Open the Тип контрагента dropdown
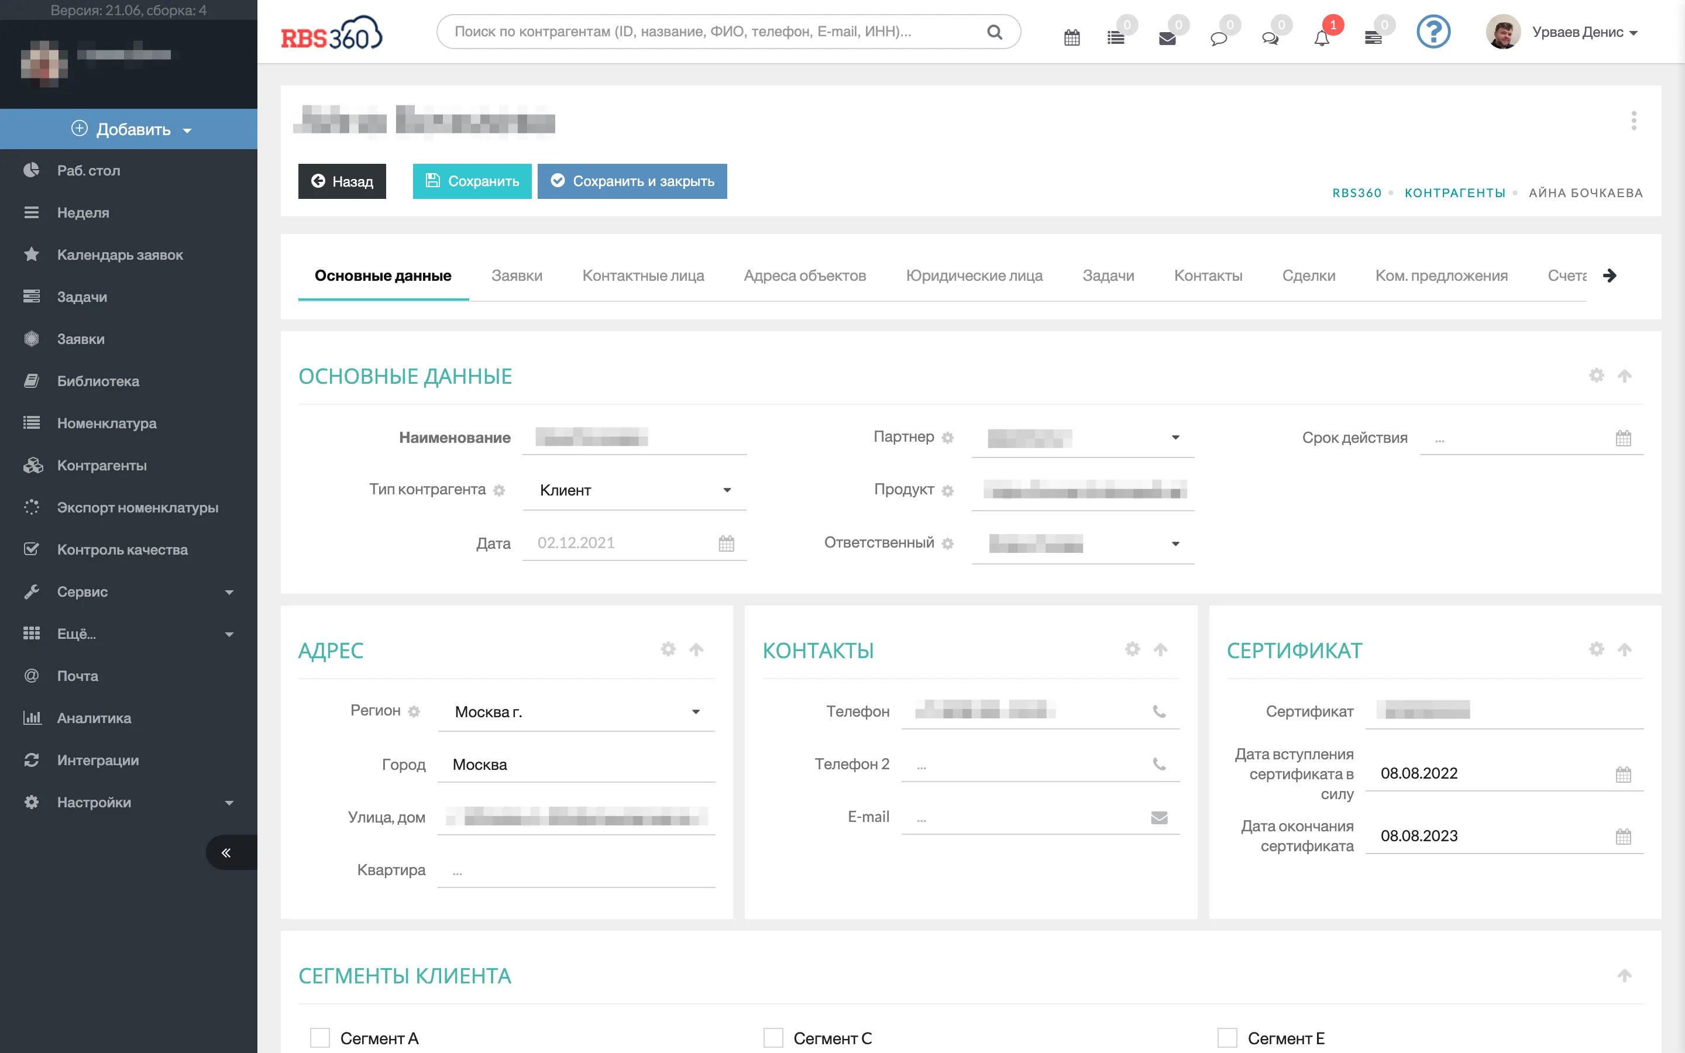This screenshot has height=1053, width=1685. click(634, 490)
